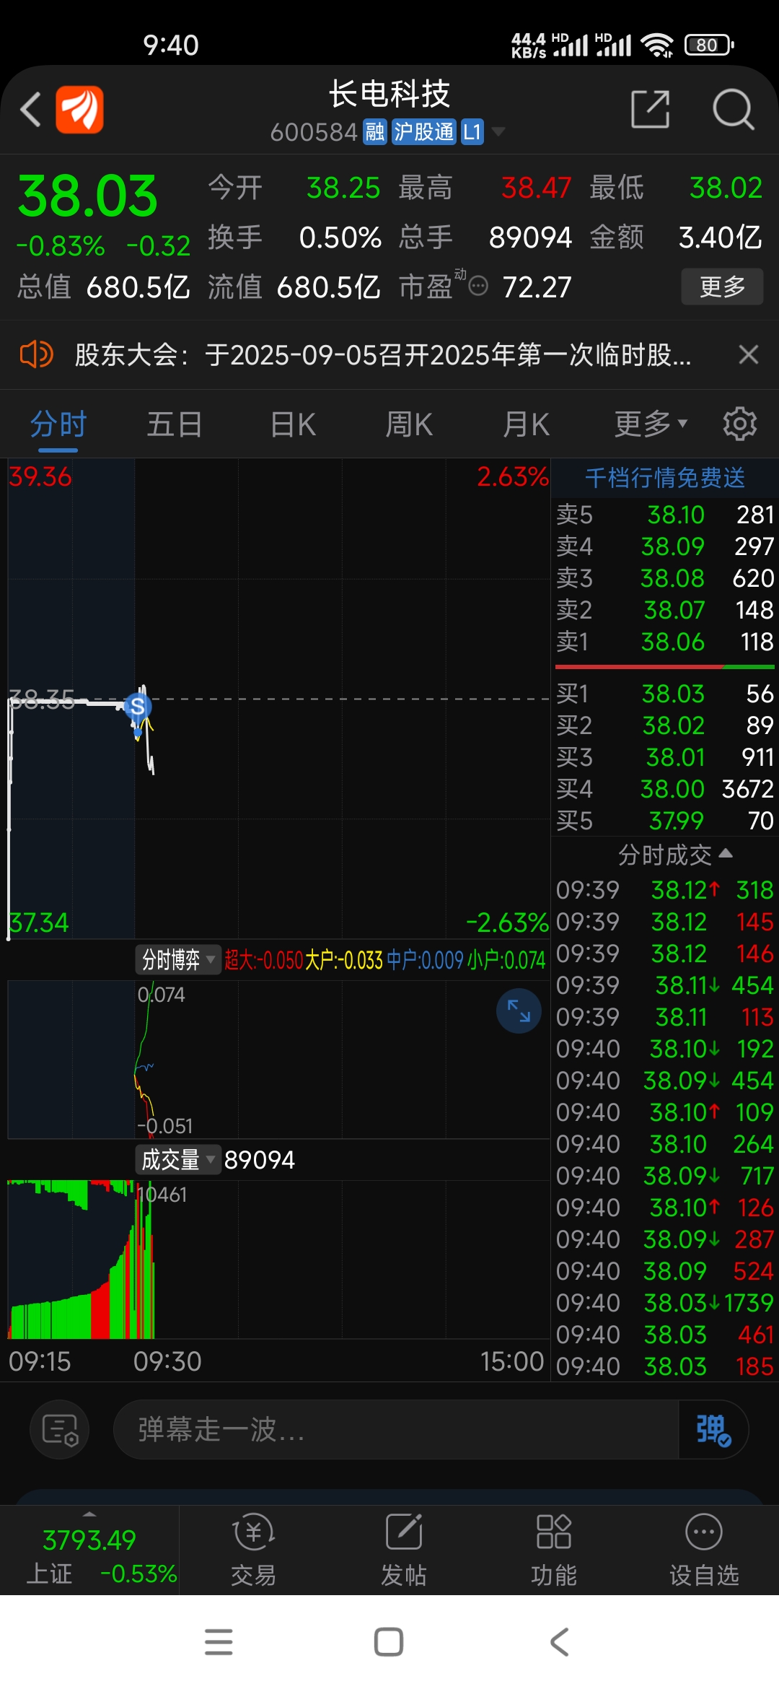Tap the trade row with volume 717
The height and width of the screenshot is (1689, 779).
tap(665, 1176)
